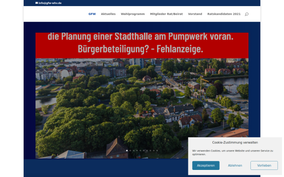Click the envelope icon beside the email address
This screenshot has height=177, width=284.
(x=36, y=3)
